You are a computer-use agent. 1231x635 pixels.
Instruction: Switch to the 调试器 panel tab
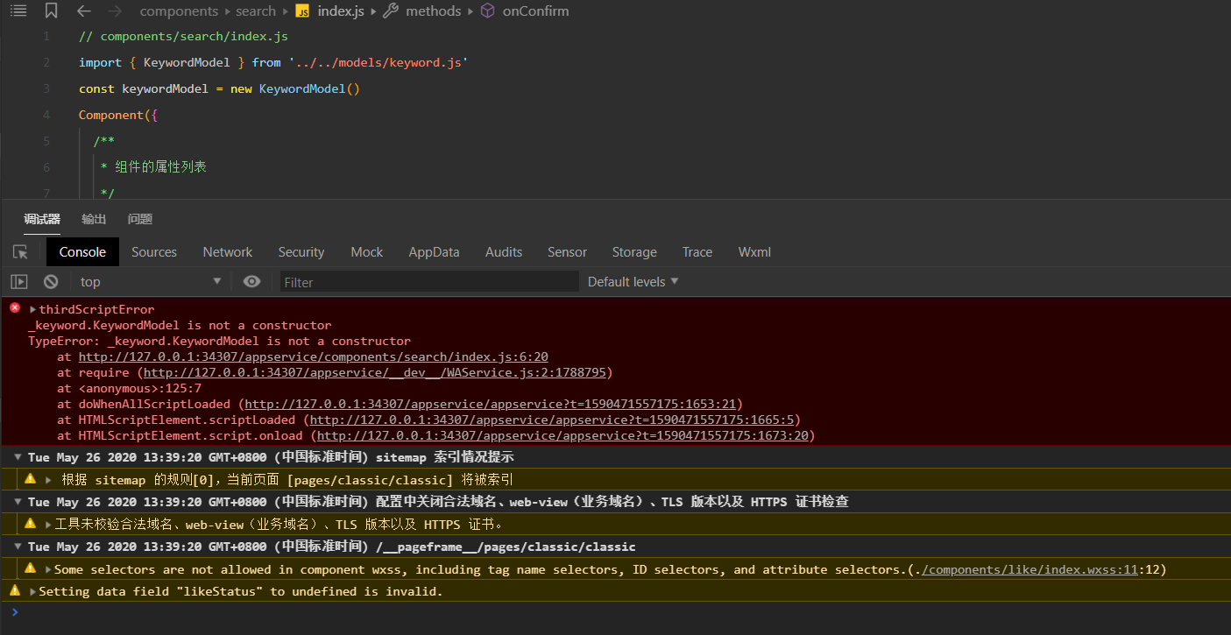(x=42, y=219)
